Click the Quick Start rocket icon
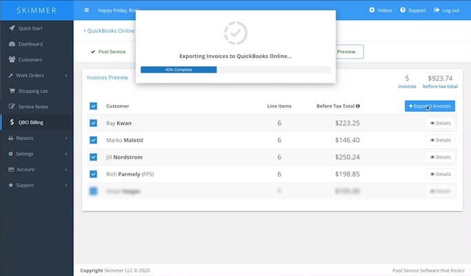Viewport: 471px width, 276px height. tap(12, 28)
